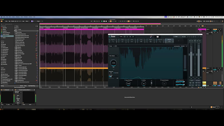Image resolution: width=224 pixels, height=126 pixels.
Task: Select the Maximizer module in Ozone
Action: pyautogui.click(x=169, y=41)
